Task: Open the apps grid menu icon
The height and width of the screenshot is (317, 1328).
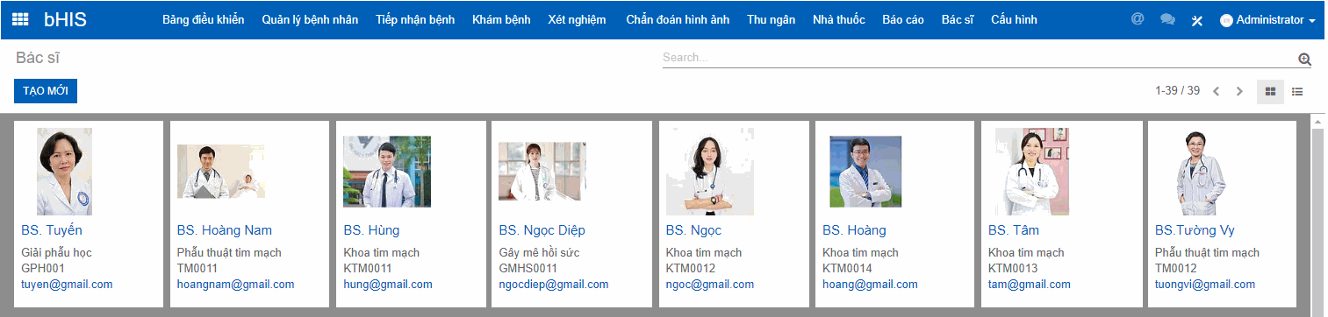Action: pos(20,19)
